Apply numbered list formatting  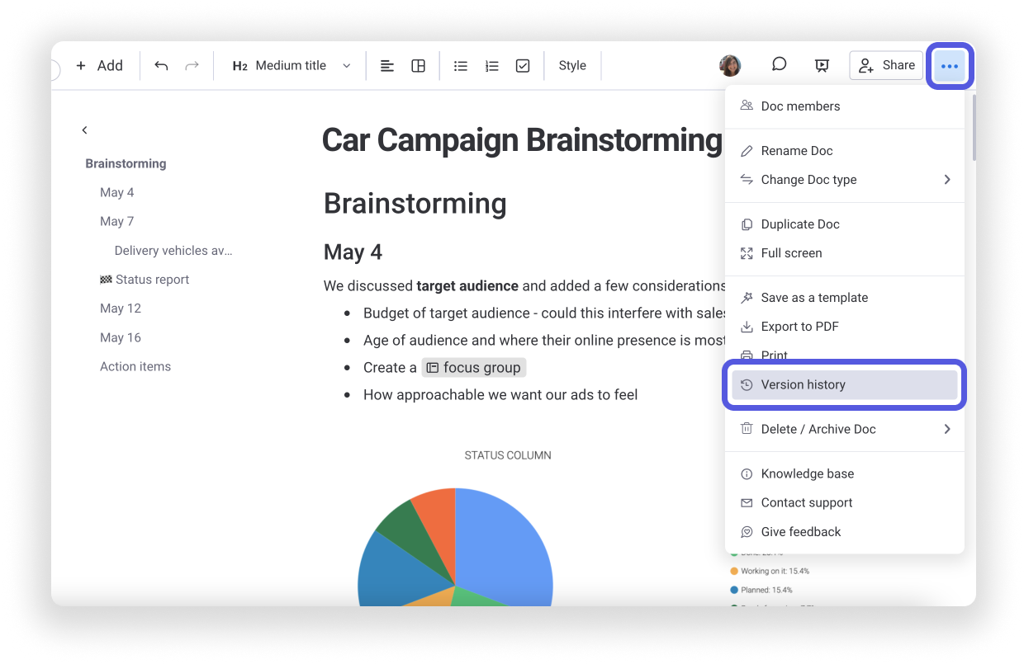[x=491, y=65]
